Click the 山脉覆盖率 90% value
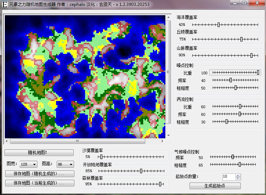 coord(182,55)
